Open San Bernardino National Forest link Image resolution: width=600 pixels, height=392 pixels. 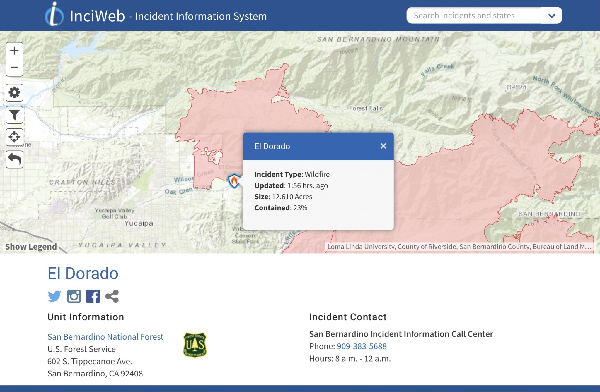(x=105, y=337)
